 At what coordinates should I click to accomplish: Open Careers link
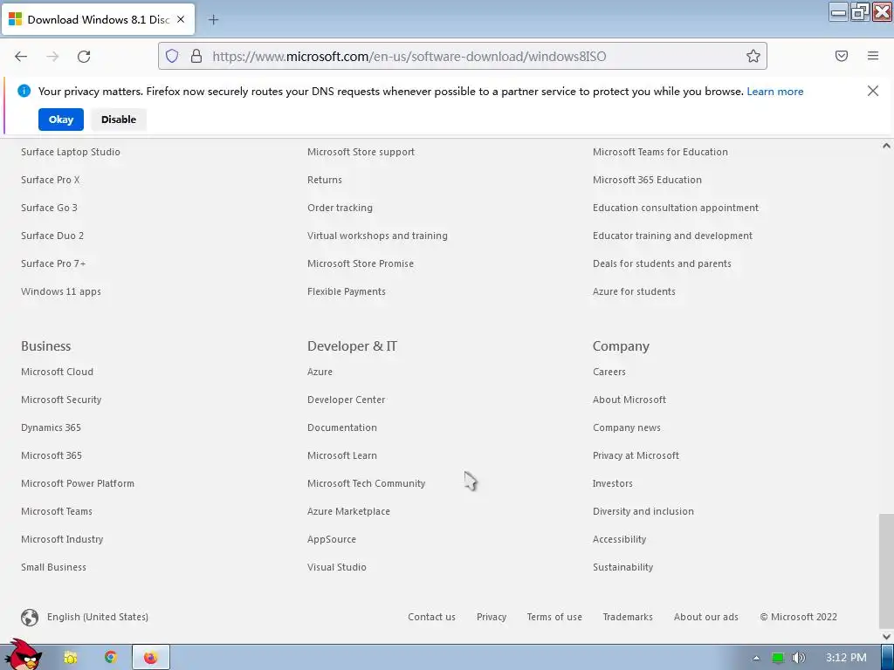tap(609, 372)
